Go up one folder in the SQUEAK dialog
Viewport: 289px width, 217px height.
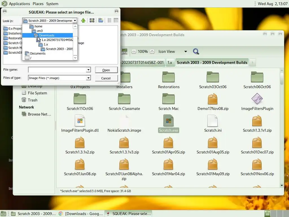[x=83, y=20]
